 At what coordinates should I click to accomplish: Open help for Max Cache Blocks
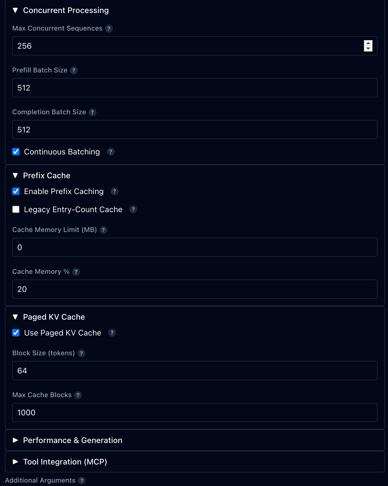pos(78,395)
